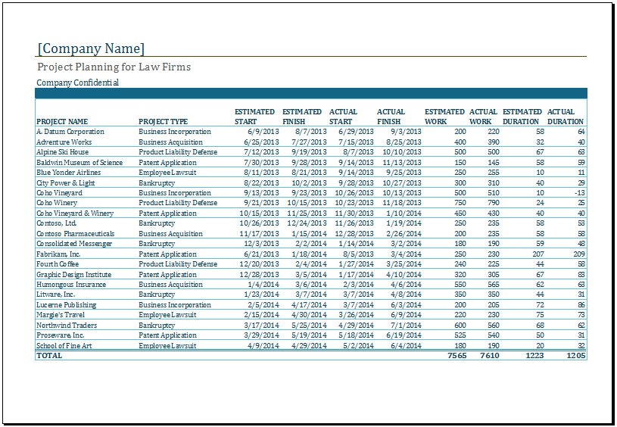Viewport: 617px width, 427px height.
Task: Click the 'Adventure Works' project name
Action: (64, 142)
